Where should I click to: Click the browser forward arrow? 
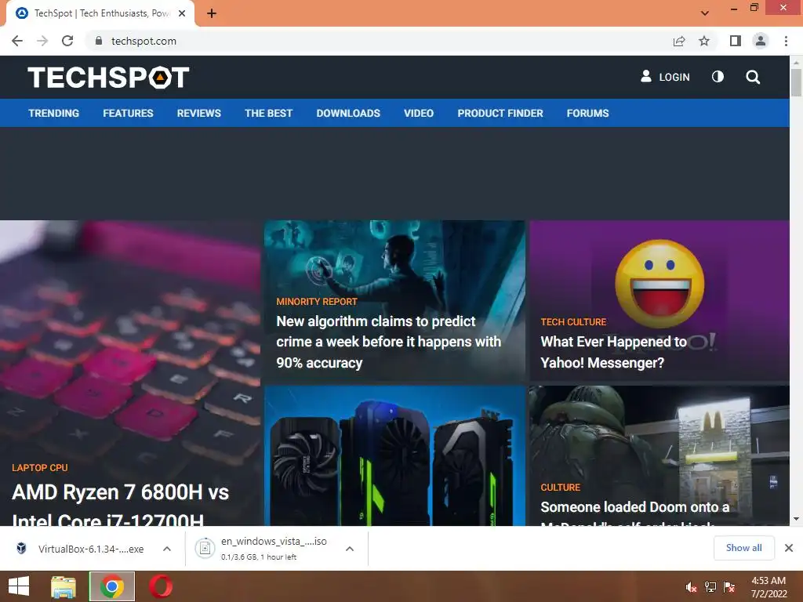coord(42,41)
